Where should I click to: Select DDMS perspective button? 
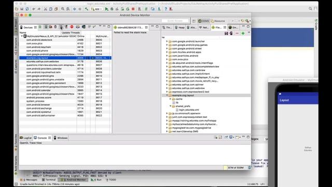204,21
